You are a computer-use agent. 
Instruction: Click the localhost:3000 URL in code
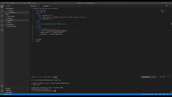[58, 31]
